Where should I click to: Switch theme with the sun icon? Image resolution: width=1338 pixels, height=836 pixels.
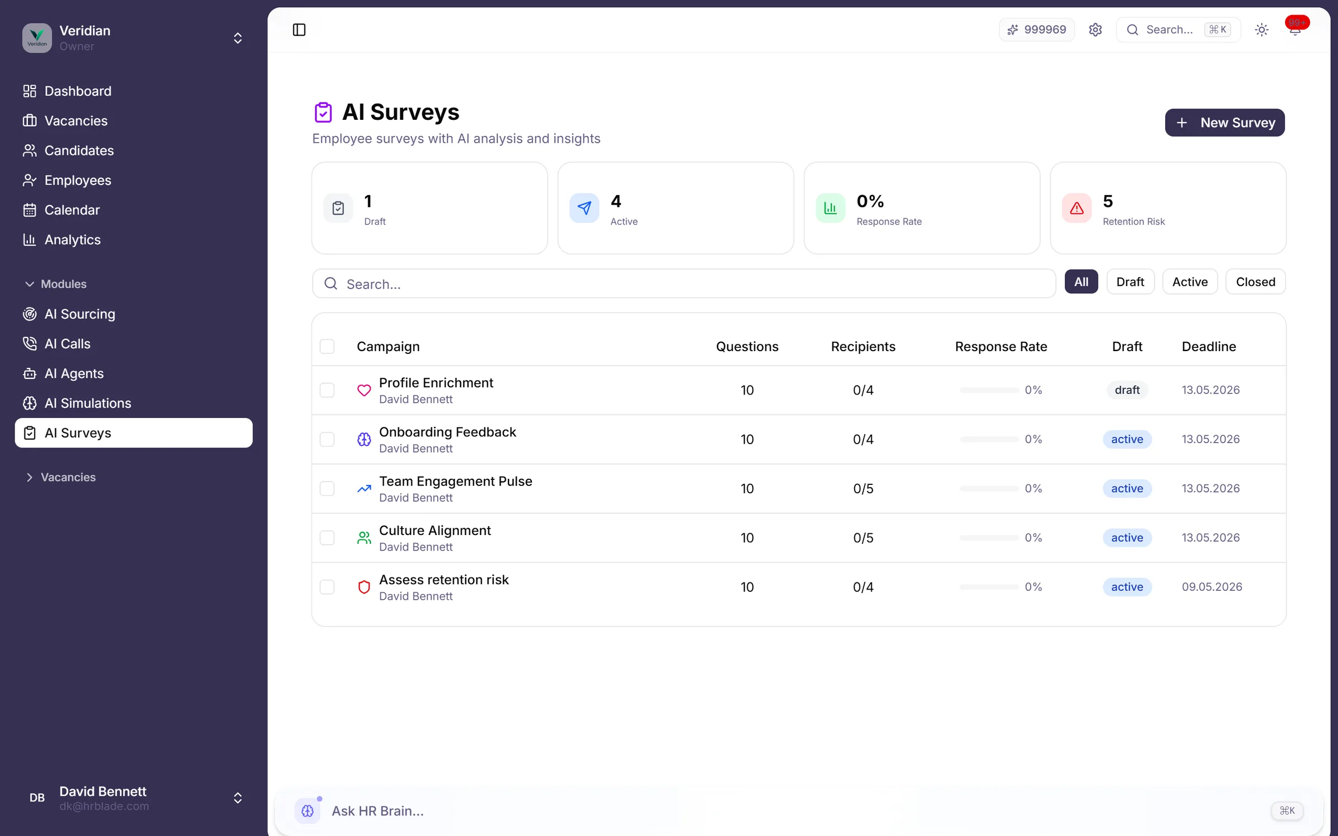(x=1262, y=30)
